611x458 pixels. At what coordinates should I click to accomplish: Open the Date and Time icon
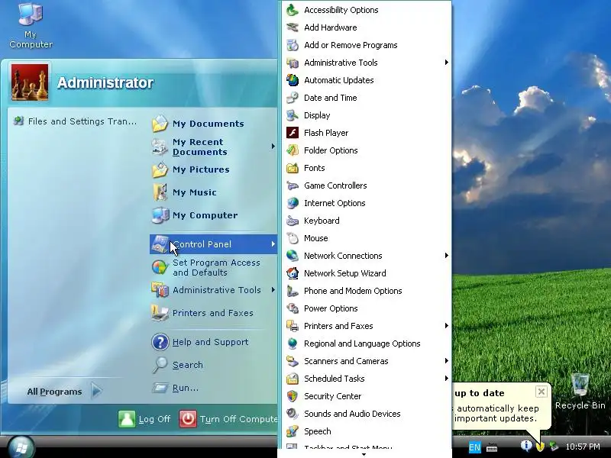click(x=293, y=98)
